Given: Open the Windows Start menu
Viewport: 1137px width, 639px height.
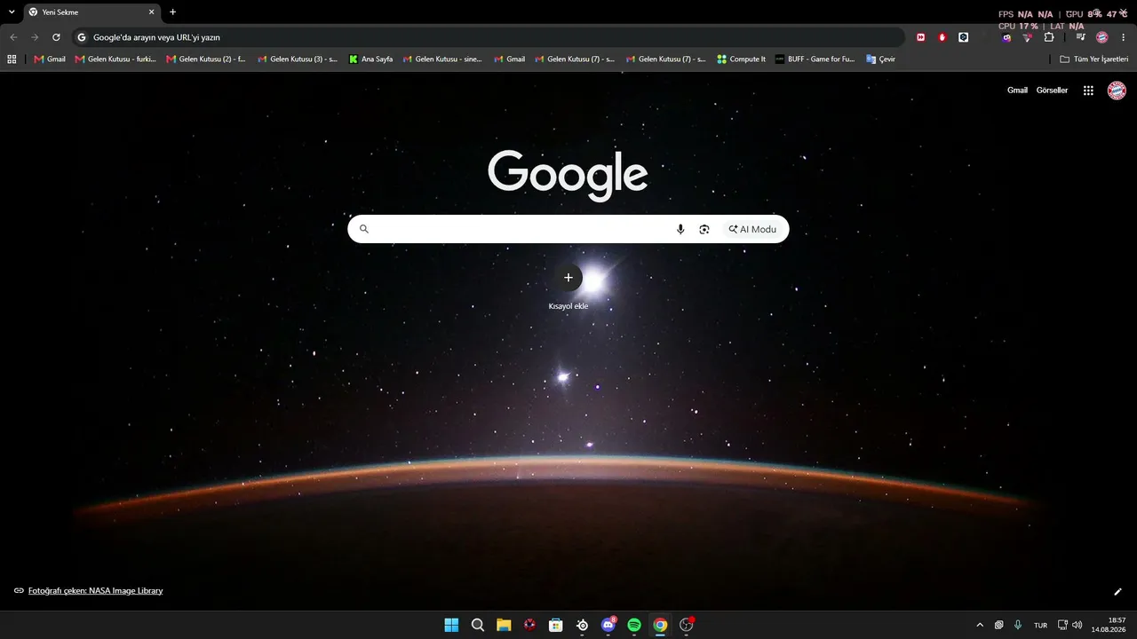Looking at the screenshot, I should (x=451, y=625).
